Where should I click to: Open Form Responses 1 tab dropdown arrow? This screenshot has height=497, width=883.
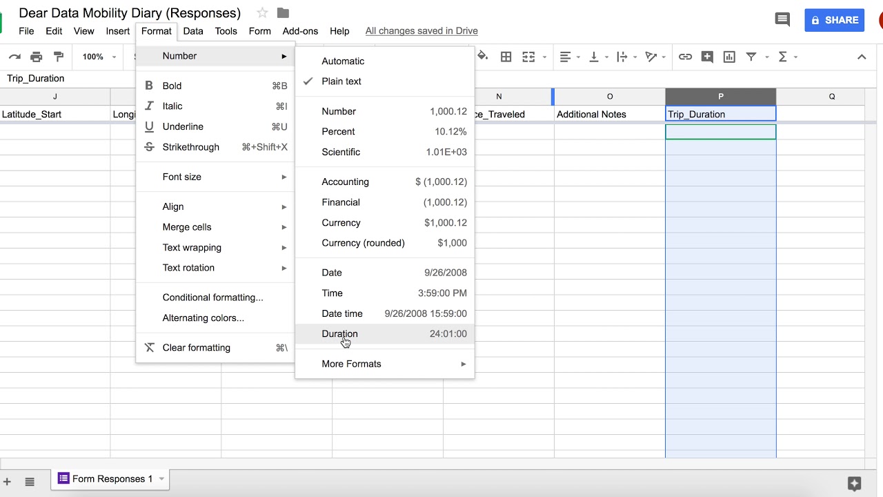tap(161, 478)
